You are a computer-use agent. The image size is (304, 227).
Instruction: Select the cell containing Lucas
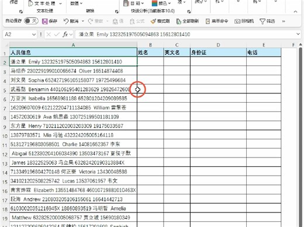[x=73, y=181]
